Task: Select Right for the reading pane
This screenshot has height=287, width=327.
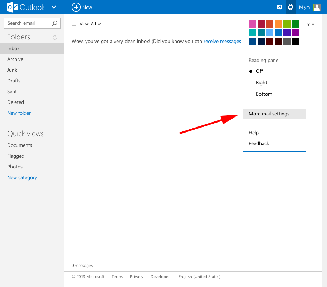Action: 261,82
